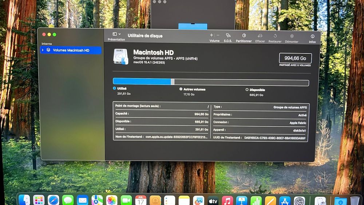Click the 17,15 Go Autres volumes value
This screenshot has width=364, height=205.
coord(189,94)
